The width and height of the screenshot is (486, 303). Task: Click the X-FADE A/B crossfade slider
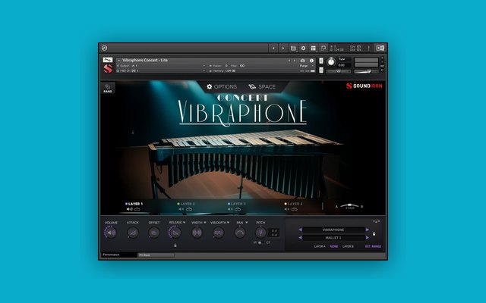click(x=349, y=206)
